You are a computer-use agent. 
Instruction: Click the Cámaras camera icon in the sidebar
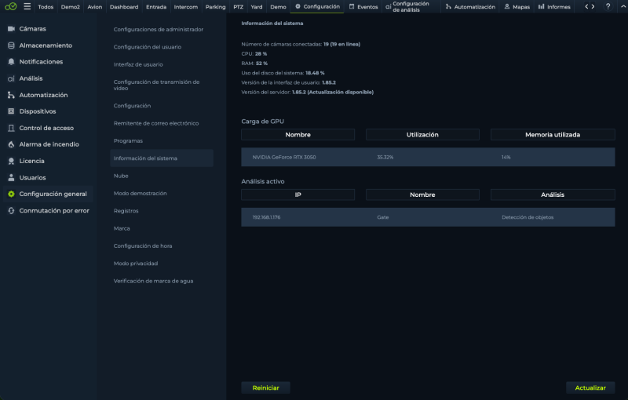(x=11, y=29)
